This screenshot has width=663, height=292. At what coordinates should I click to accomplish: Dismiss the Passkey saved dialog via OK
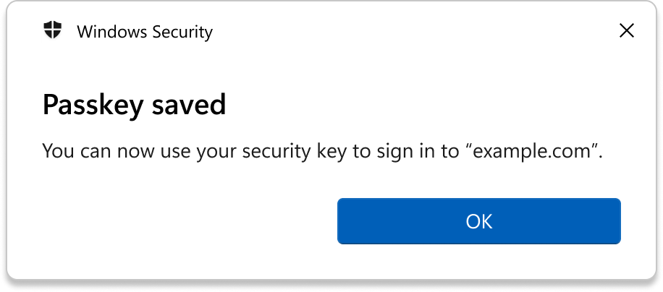click(478, 221)
